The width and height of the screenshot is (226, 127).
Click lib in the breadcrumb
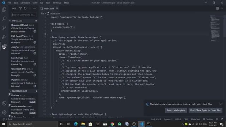click(x=42, y=13)
